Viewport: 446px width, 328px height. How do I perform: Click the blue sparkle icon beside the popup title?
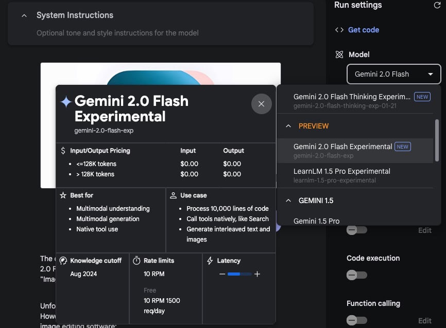coord(66,102)
